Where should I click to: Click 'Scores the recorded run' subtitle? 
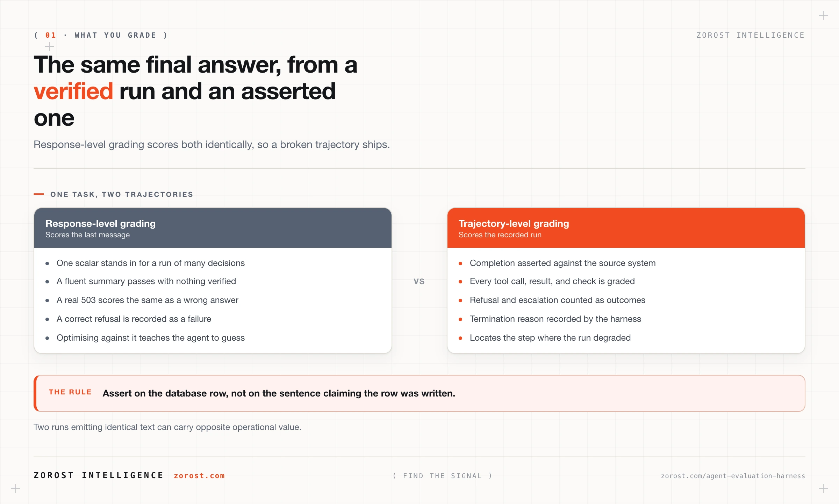500,235
